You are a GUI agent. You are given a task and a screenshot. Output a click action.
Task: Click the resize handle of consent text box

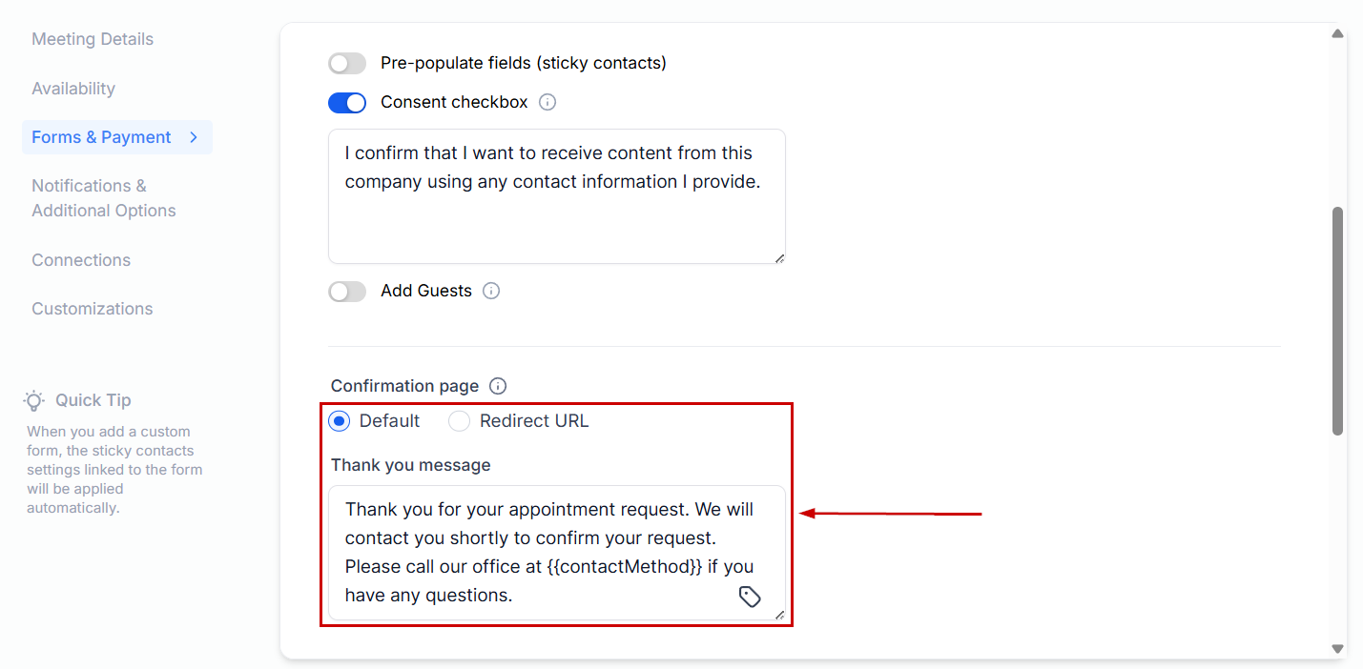pyautogui.click(x=779, y=257)
